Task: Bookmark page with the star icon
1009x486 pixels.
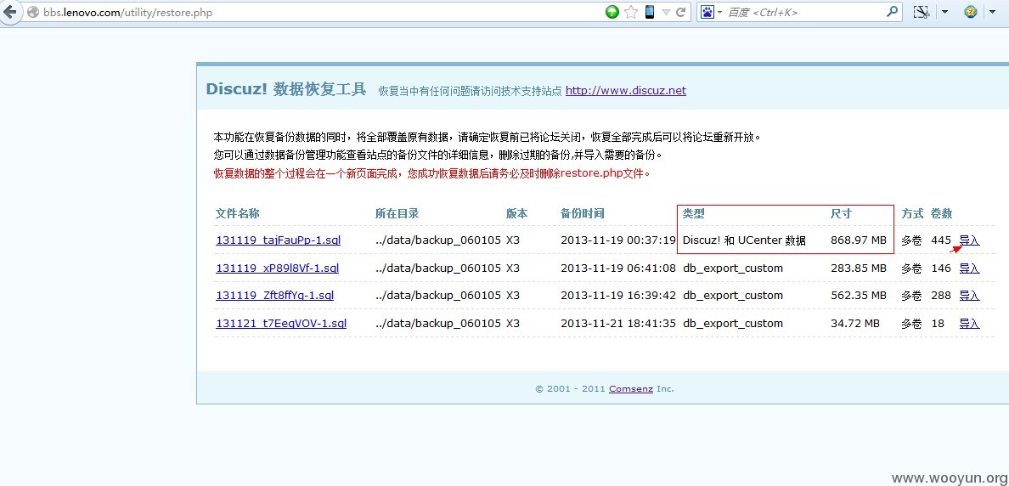Action: point(631,12)
